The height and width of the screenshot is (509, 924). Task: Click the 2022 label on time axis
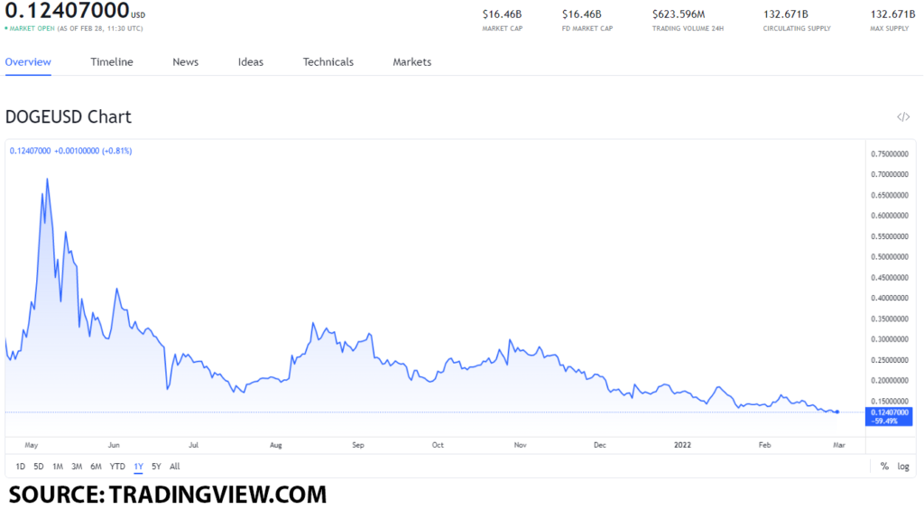[682, 445]
